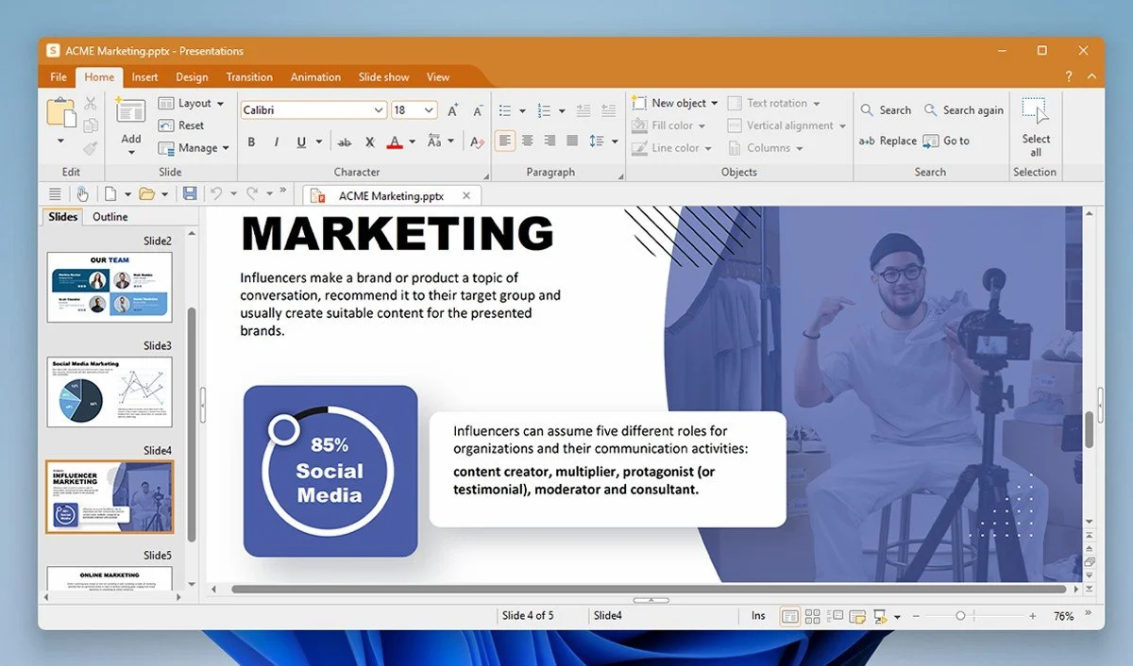The width and height of the screenshot is (1133, 666).
Task: Toggle Bold formatting
Action: [x=251, y=142]
